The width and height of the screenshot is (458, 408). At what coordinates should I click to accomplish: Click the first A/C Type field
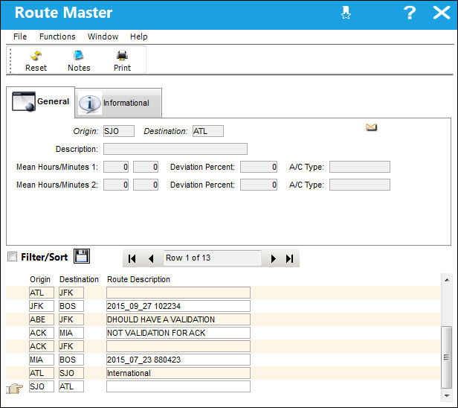[x=360, y=167]
